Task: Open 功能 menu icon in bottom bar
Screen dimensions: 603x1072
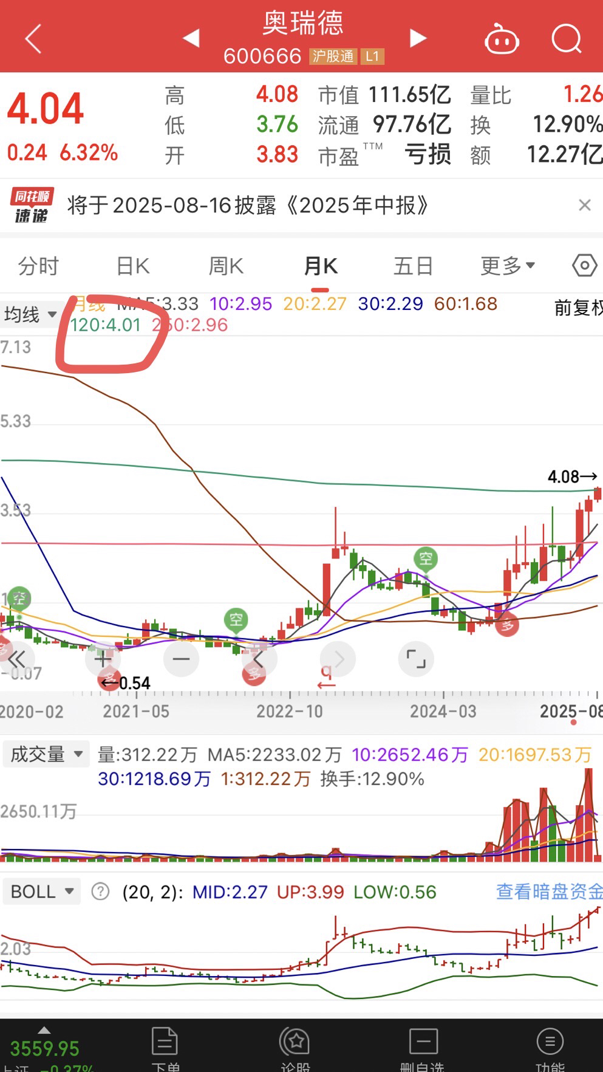Action: [550, 1048]
